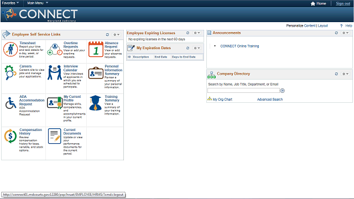The width and height of the screenshot is (354, 199).
Task: Focus the Company Directory search field
Action: [x=243, y=91]
